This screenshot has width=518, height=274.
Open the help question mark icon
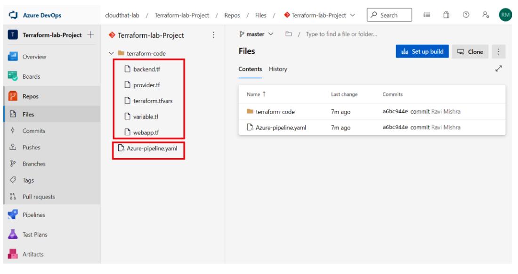(466, 15)
